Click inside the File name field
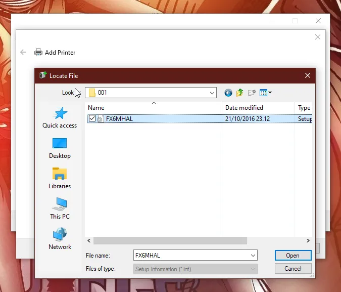Image resolution: width=341 pixels, height=292 pixels. coord(192,256)
